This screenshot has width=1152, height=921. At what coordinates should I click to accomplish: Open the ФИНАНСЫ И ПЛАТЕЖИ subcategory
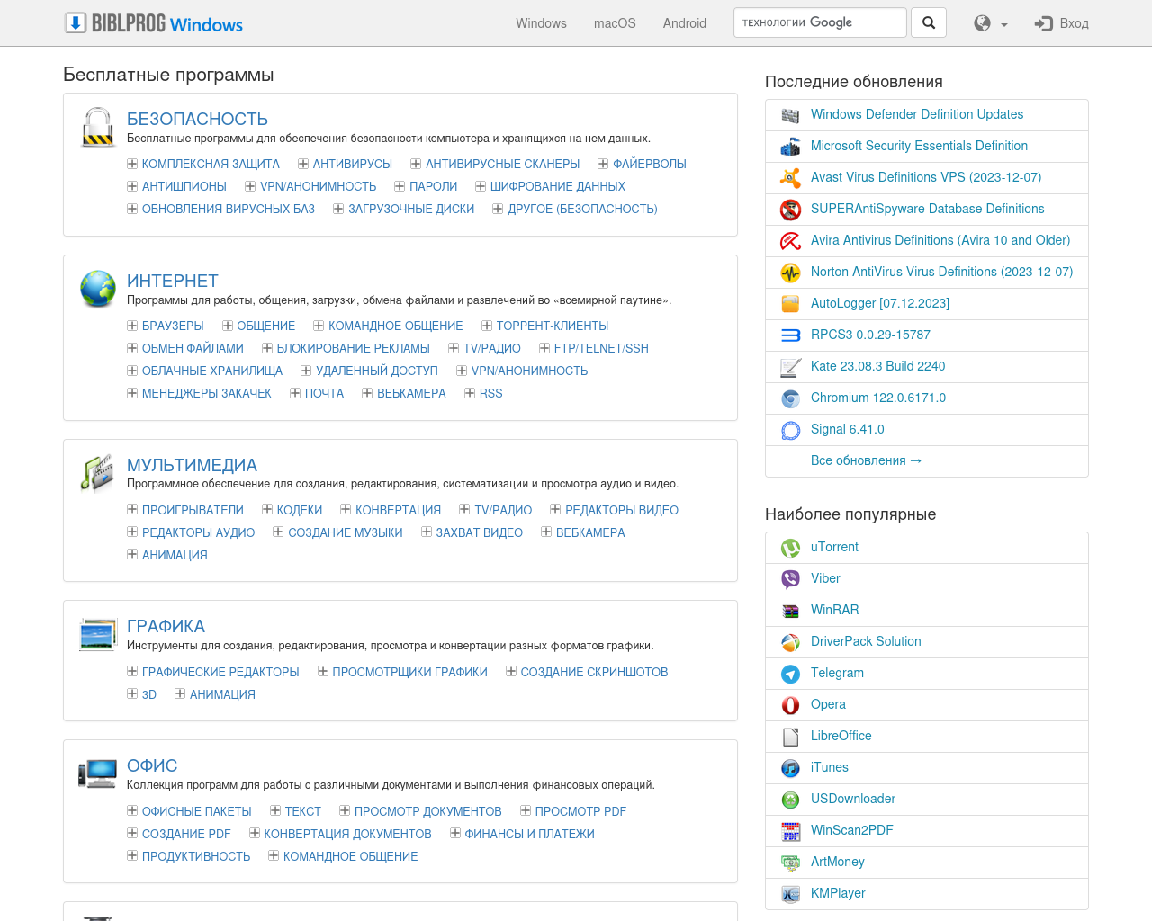[x=529, y=834]
